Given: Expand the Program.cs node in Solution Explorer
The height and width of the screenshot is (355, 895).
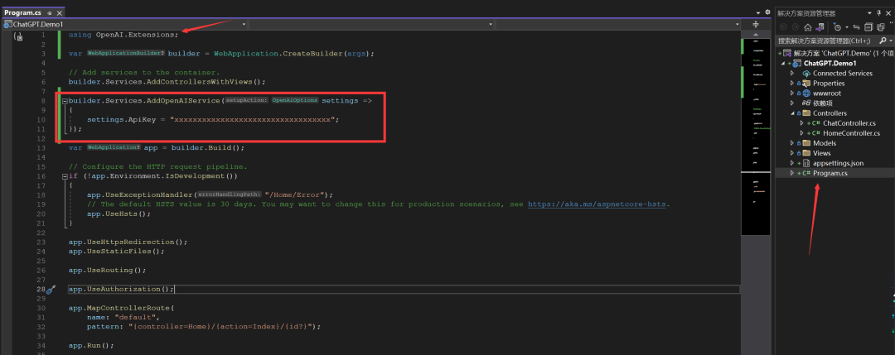Looking at the screenshot, I should pos(792,173).
